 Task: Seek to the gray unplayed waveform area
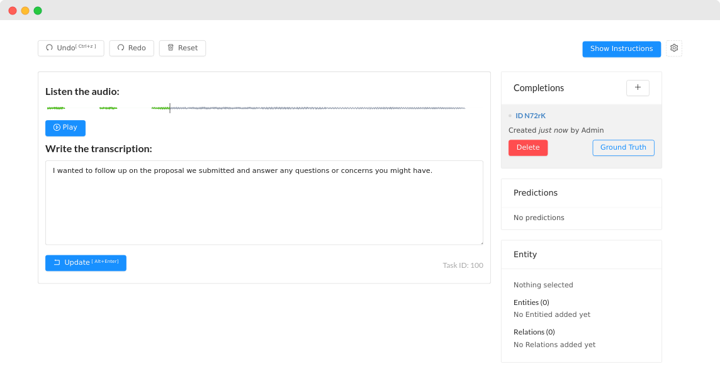click(x=315, y=108)
